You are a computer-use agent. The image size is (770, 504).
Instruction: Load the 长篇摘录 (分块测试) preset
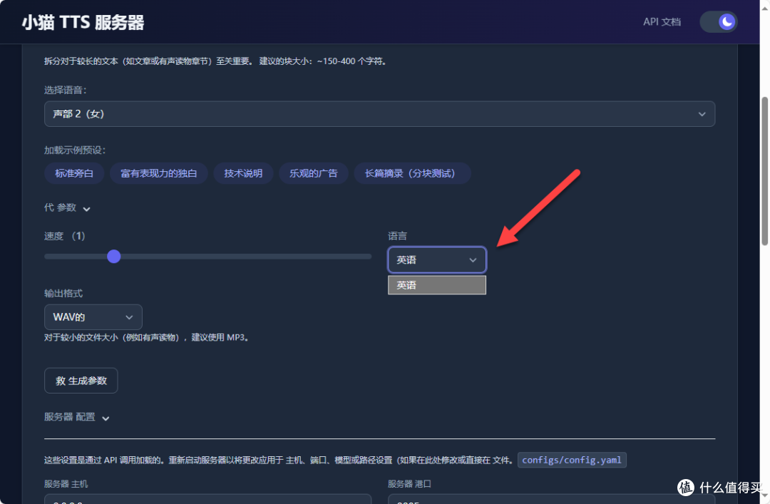[412, 173]
